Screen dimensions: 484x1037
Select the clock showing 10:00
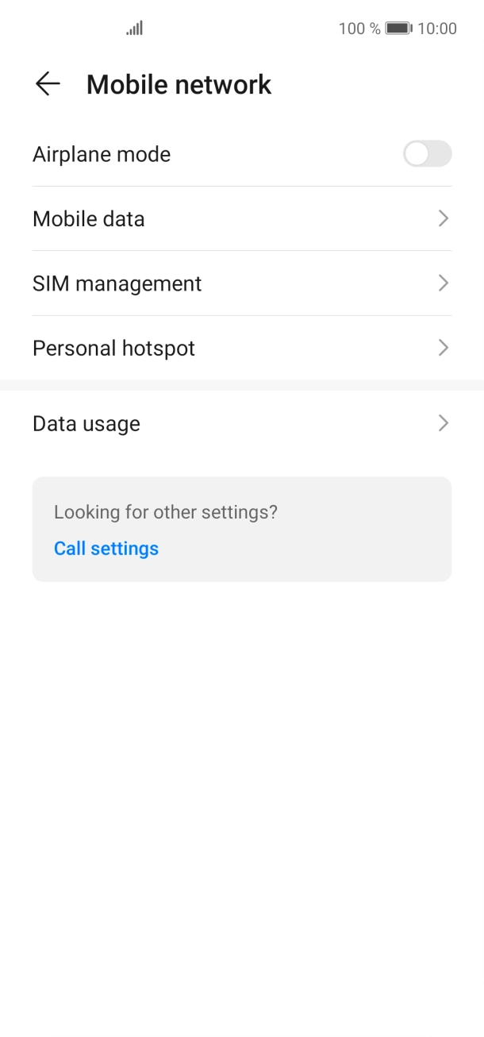point(437,28)
